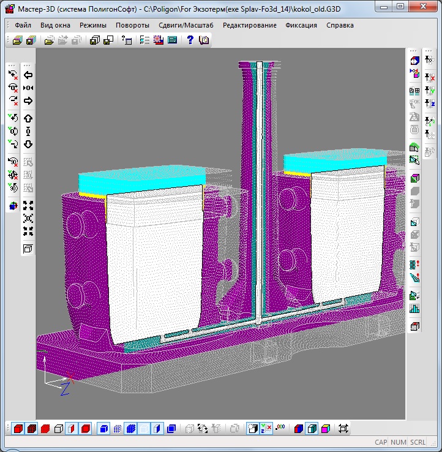The width and height of the screenshot is (442, 452).
Task: Click the right arrow shift icon
Action: point(28,100)
